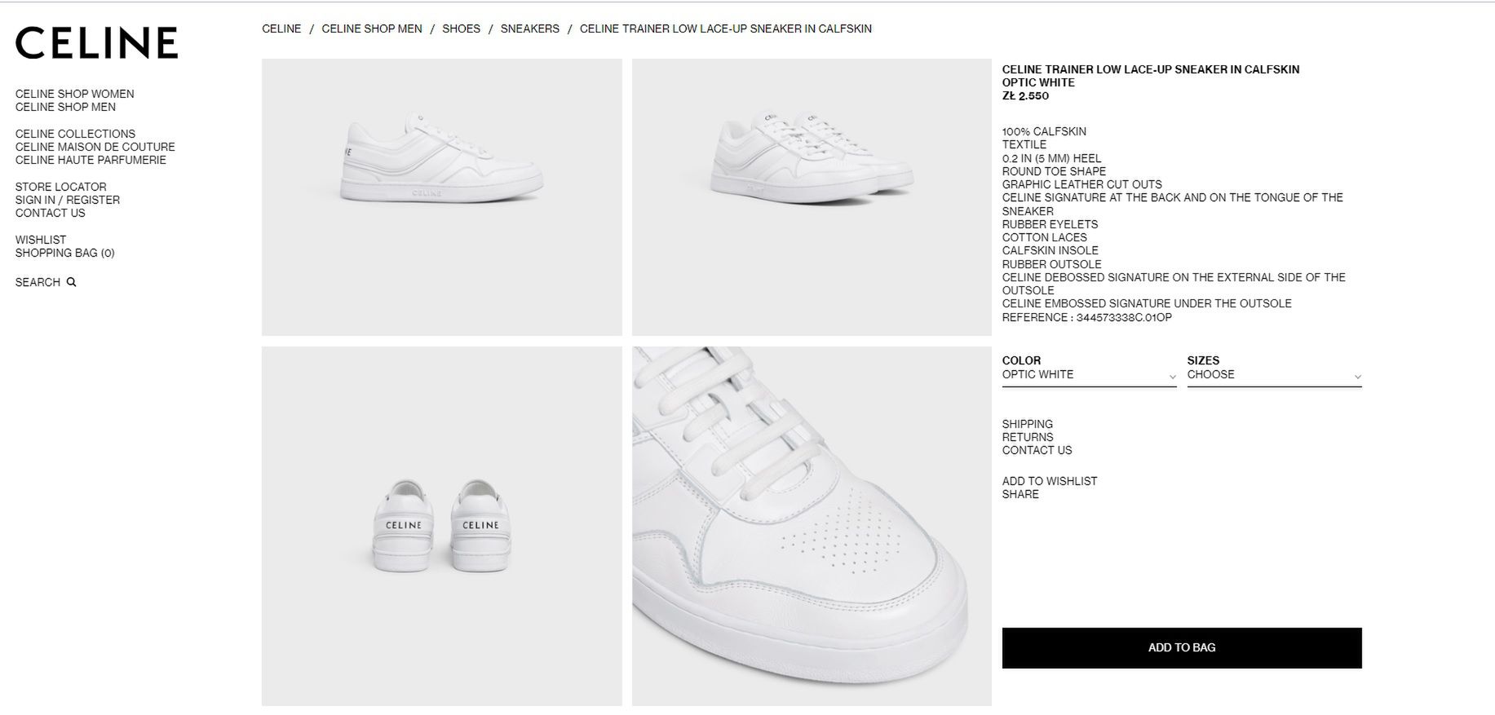This screenshot has width=1495, height=715.
Task: View the back-view sneakers image
Action: pos(441,526)
